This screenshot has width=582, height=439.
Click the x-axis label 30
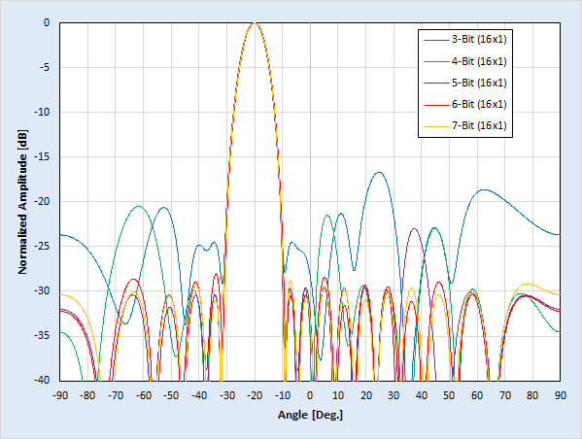pos(394,395)
